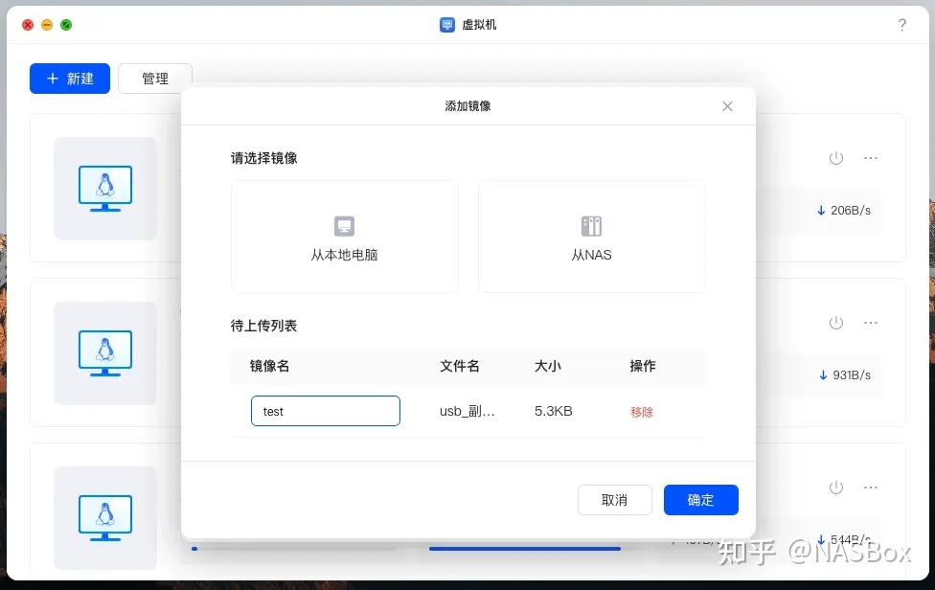Image resolution: width=935 pixels, height=590 pixels.
Task: Focus the 镜像名 input containing test
Action: tap(326, 411)
